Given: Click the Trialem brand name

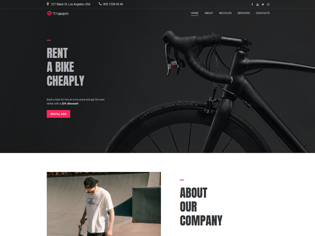Looking at the screenshot, I should (x=60, y=14).
